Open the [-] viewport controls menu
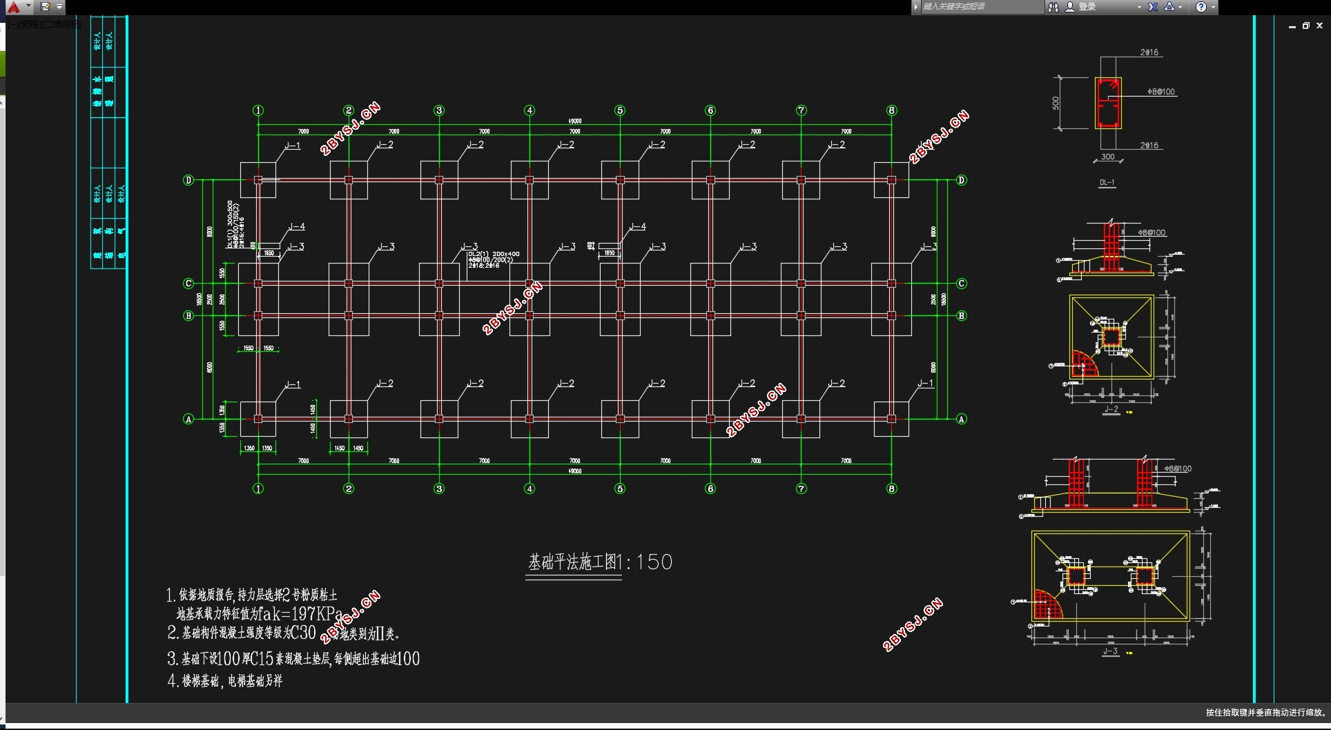This screenshot has height=730, width=1331. (x=12, y=24)
